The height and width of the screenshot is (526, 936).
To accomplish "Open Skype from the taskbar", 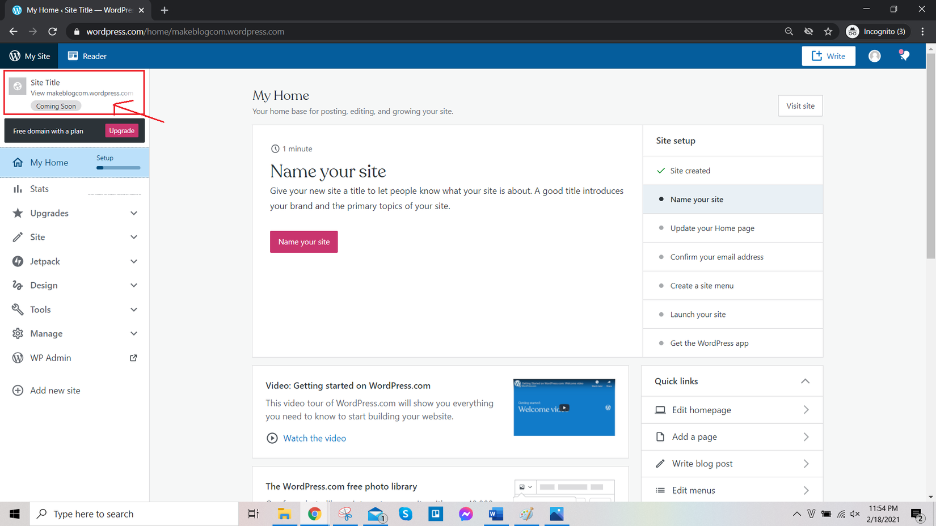I will click(406, 514).
